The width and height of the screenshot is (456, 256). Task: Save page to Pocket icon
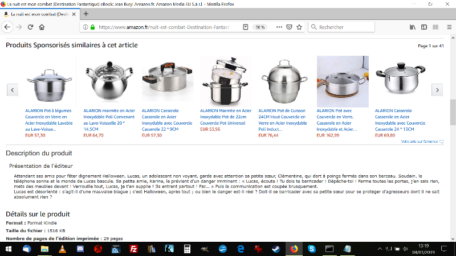click(x=289, y=27)
